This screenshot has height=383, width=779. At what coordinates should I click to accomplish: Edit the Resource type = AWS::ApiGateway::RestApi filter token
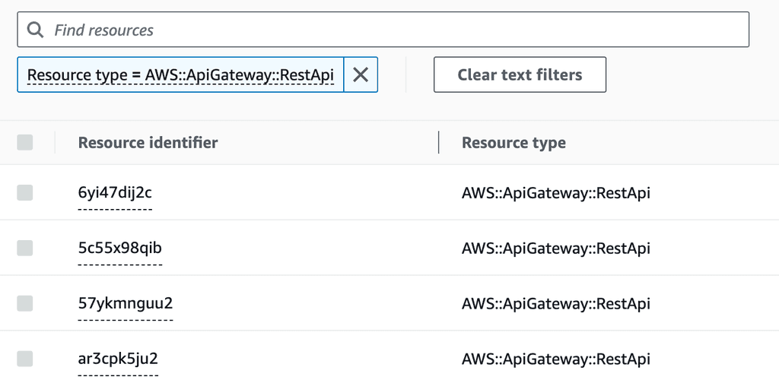click(x=180, y=75)
